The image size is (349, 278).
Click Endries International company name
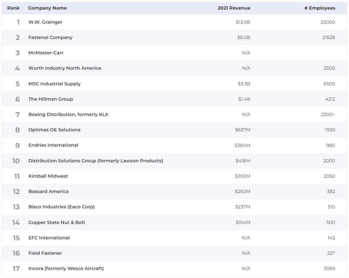pyautogui.click(x=53, y=145)
